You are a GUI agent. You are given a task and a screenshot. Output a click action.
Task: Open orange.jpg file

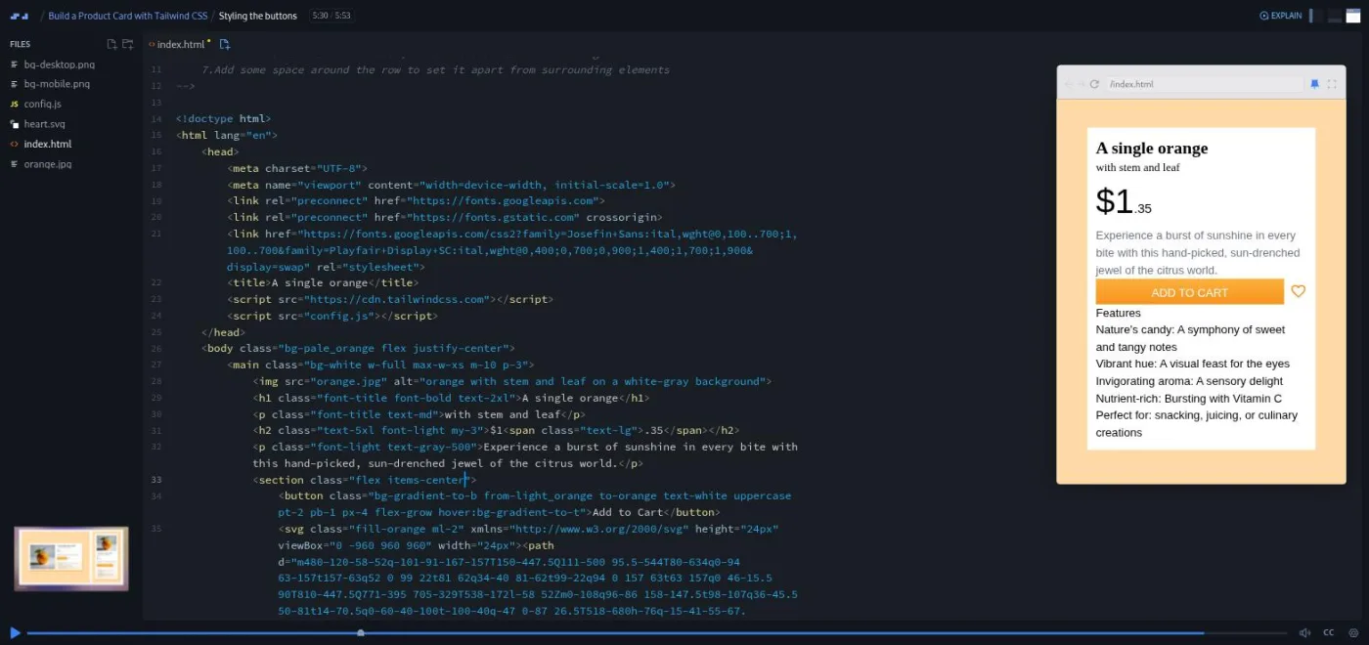(x=47, y=164)
